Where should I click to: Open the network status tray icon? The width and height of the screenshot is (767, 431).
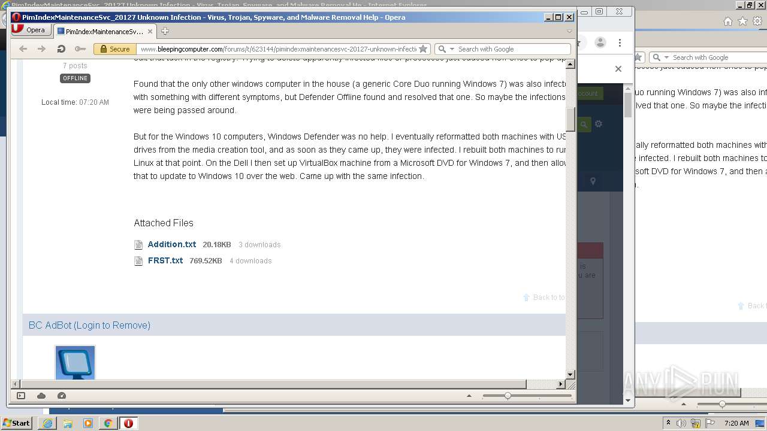696,423
